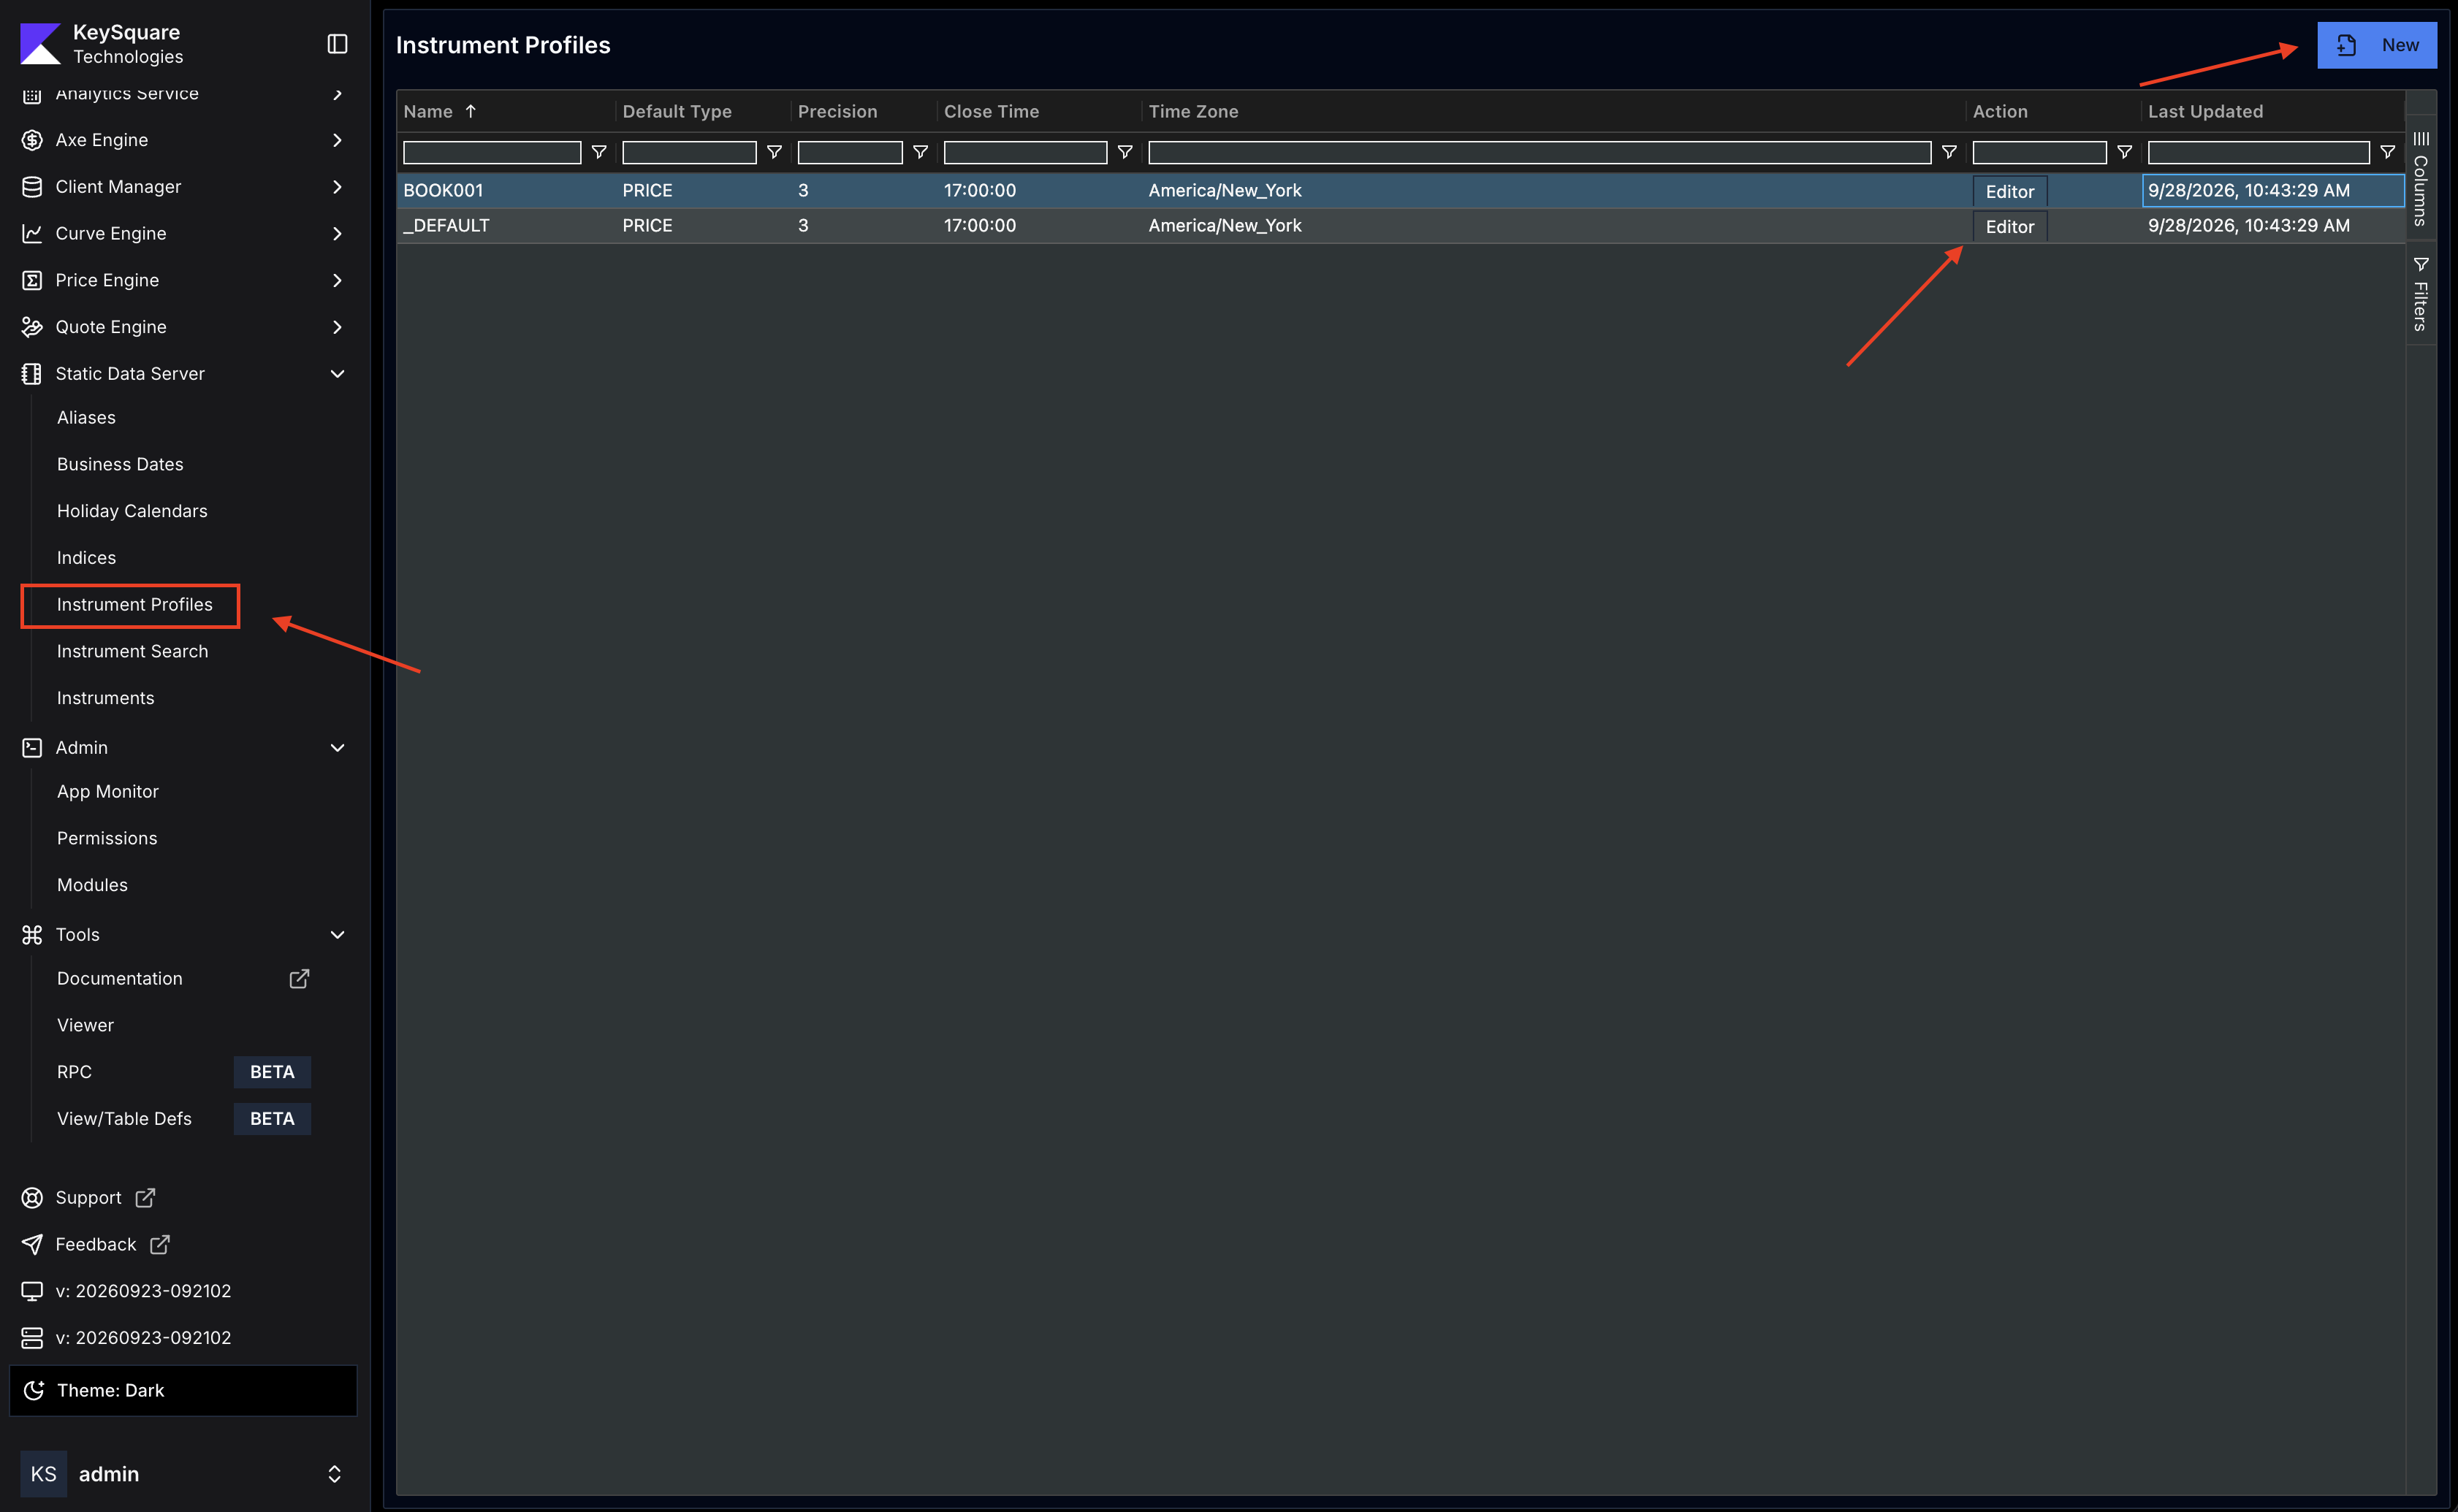
Task: Focus the Name filter input
Action: pos(491,152)
